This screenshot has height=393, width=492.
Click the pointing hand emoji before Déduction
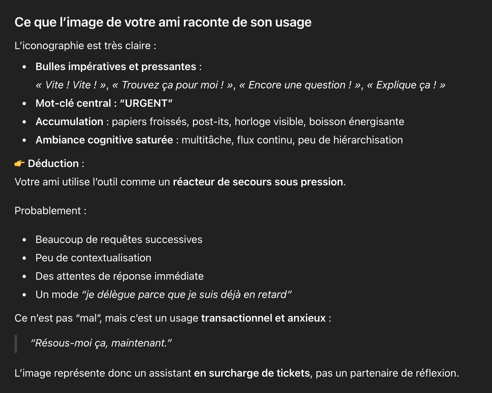(20, 163)
